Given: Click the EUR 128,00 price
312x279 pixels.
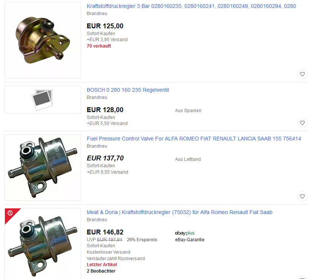Looking at the screenshot, I should pyautogui.click(x=105, y=110).
